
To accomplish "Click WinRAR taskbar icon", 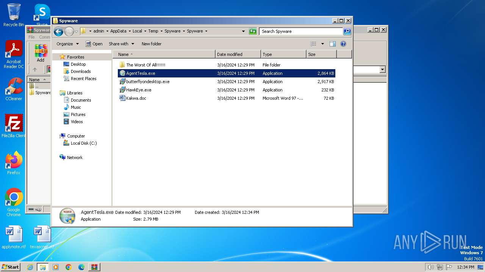I will (94, 267).
